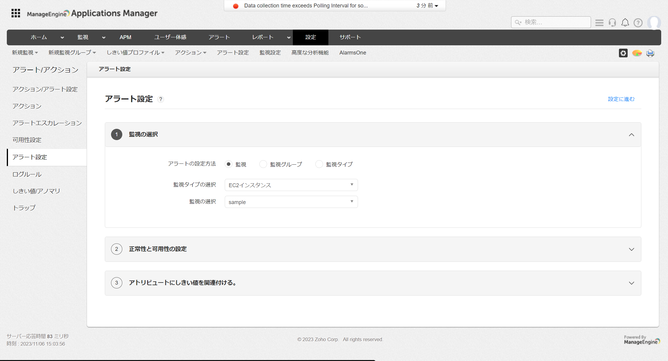Open the apps grid launcher icon
Viewport: 668px width, 361px height.
[x=16, y=13]
